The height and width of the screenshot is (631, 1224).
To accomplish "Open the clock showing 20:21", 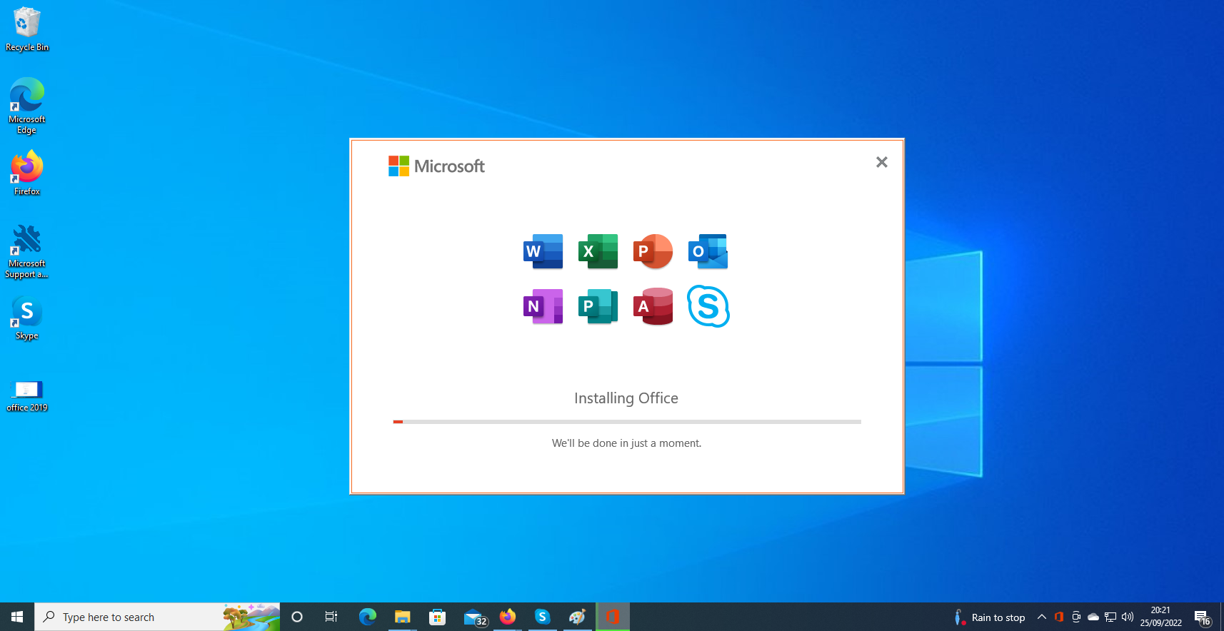I will coord(1160,617).
